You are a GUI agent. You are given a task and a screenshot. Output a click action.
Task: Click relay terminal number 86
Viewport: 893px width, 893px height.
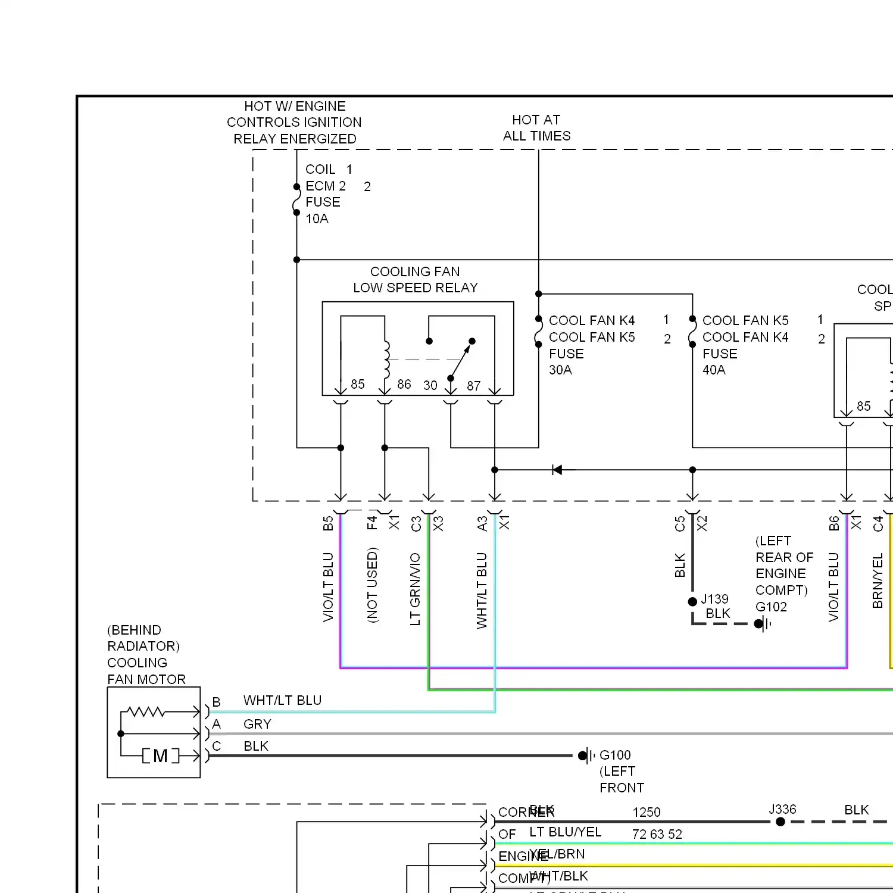[x=404, y=385]
